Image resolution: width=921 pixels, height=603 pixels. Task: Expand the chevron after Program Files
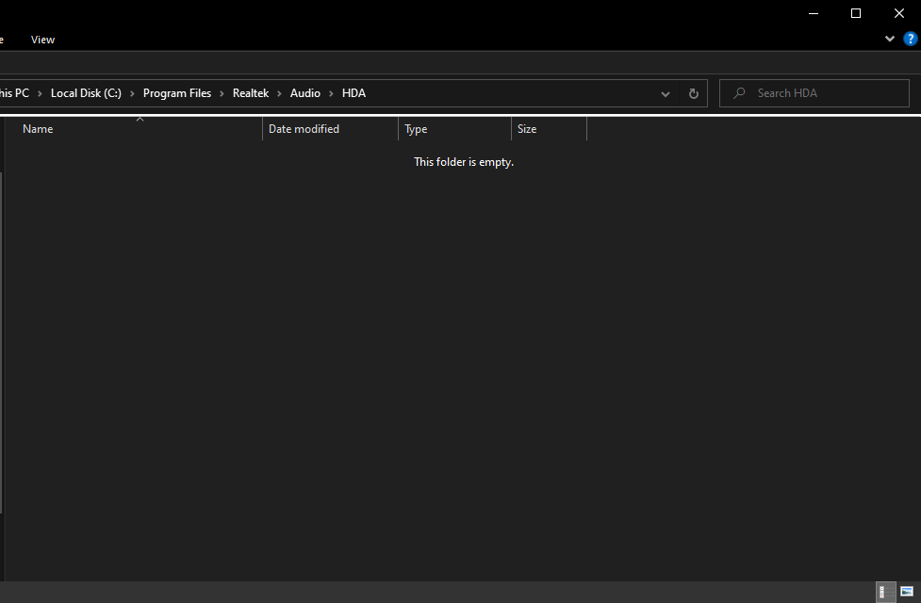[x=222, y=94]
